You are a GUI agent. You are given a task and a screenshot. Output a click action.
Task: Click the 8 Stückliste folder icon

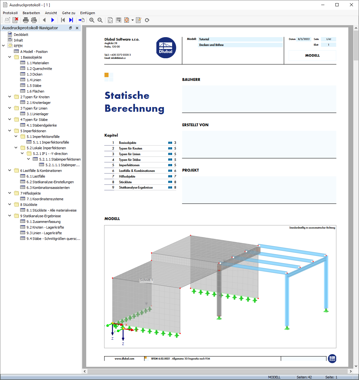click(16, 204)
